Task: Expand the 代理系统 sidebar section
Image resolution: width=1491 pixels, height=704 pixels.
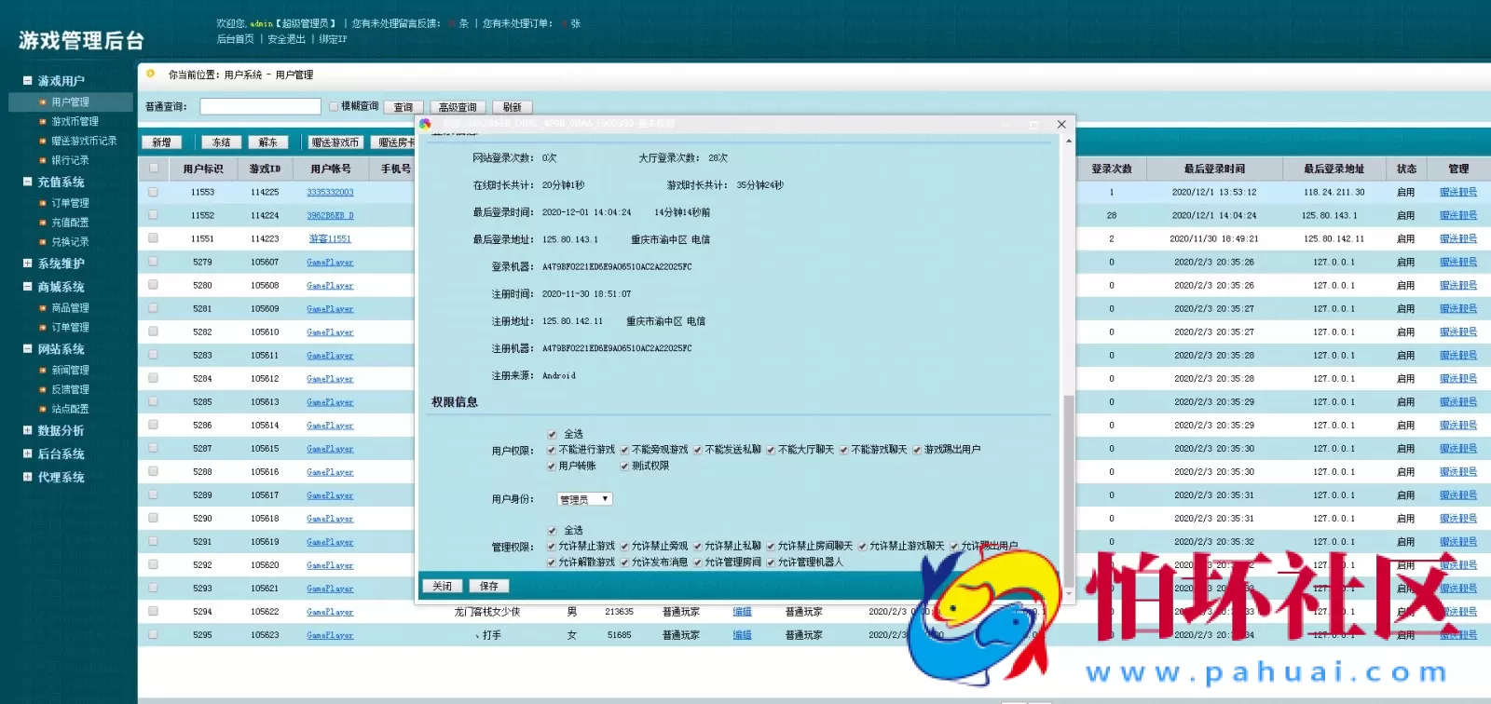Action: pyautogui.click(x=28, y=477)
